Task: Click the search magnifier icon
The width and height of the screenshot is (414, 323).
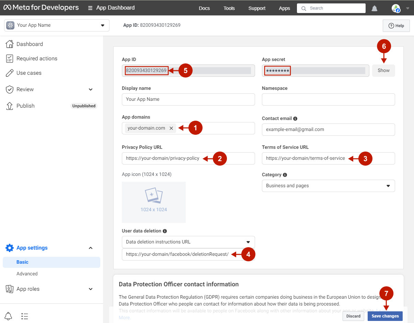Action: click(304, 8)
